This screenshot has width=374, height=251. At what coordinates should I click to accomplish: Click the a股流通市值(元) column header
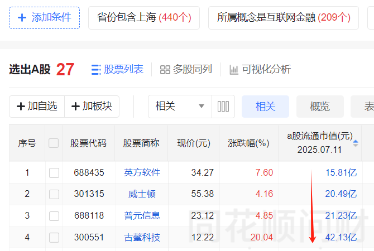pyautogui.click(x=320, y=143)
